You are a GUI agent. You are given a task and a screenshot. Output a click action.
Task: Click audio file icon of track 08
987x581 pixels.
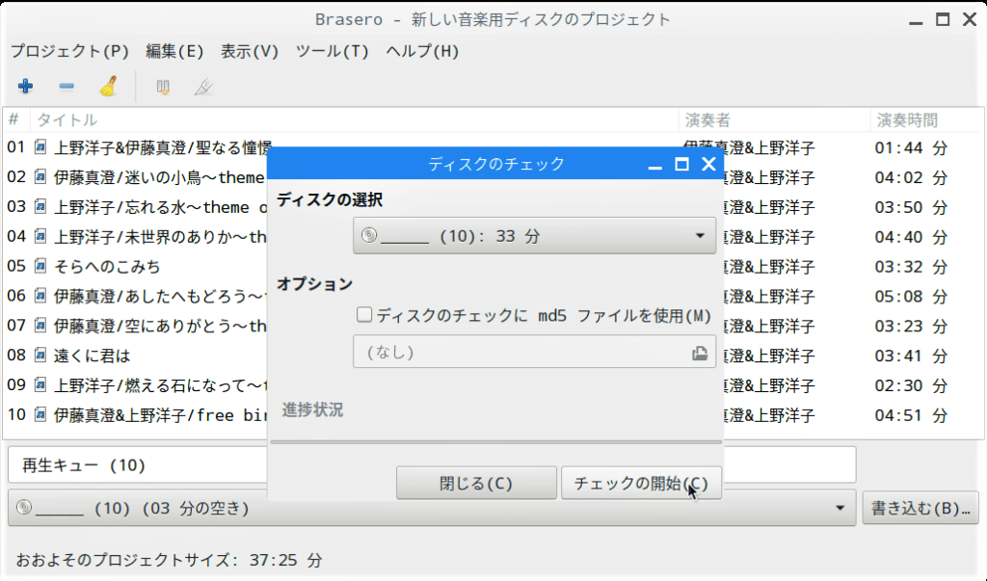point(40,355)
